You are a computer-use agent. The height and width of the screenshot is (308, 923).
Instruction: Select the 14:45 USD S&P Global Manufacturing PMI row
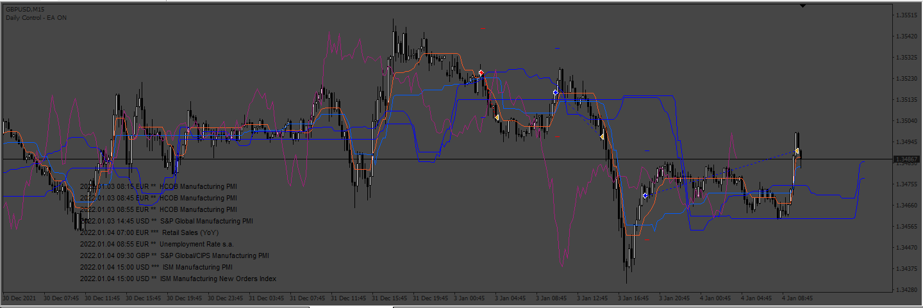167,221
